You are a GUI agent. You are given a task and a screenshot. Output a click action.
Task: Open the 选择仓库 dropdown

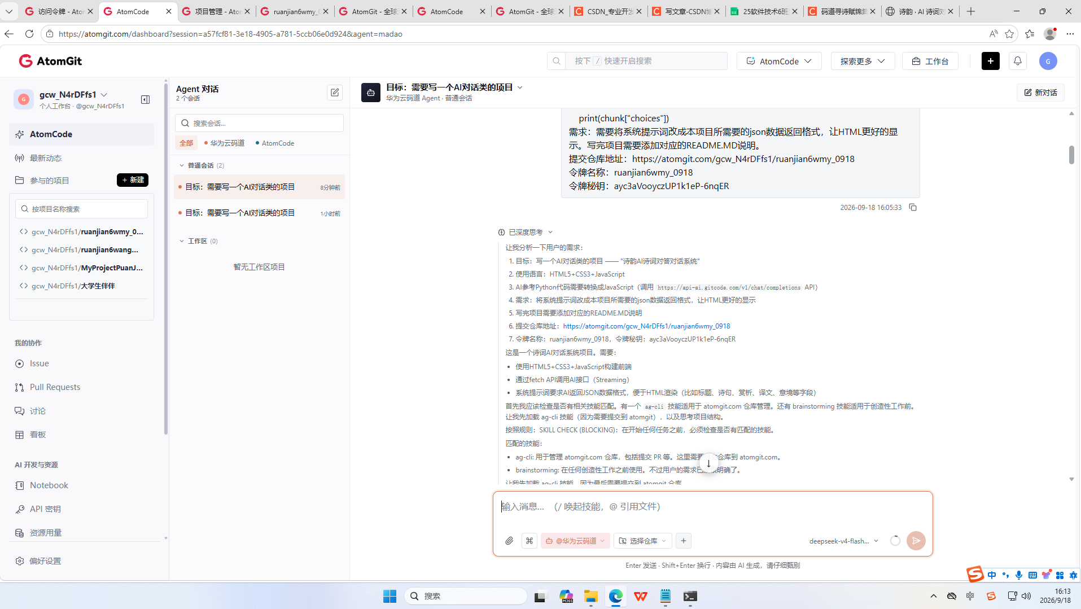(x=642, y=541)
